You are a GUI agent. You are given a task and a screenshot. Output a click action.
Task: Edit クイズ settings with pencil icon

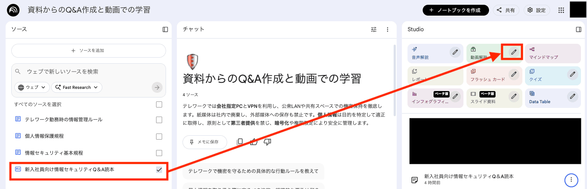(573, 74)
